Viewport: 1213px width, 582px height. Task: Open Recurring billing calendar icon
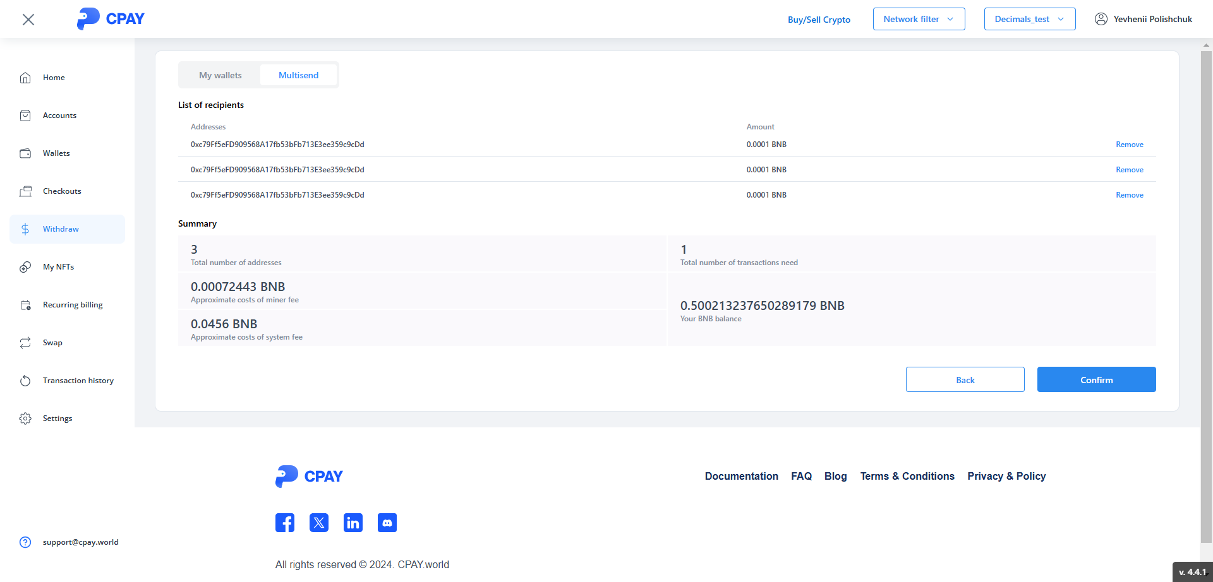pyautogui.click(x=25, y=305)
